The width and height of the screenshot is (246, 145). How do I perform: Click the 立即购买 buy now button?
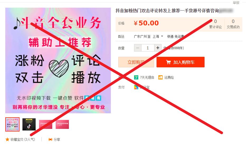coord(136,62)
